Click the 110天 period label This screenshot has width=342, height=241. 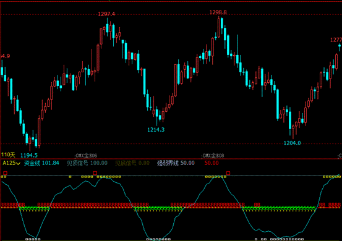pyautogui.click(x=8, y=155)
